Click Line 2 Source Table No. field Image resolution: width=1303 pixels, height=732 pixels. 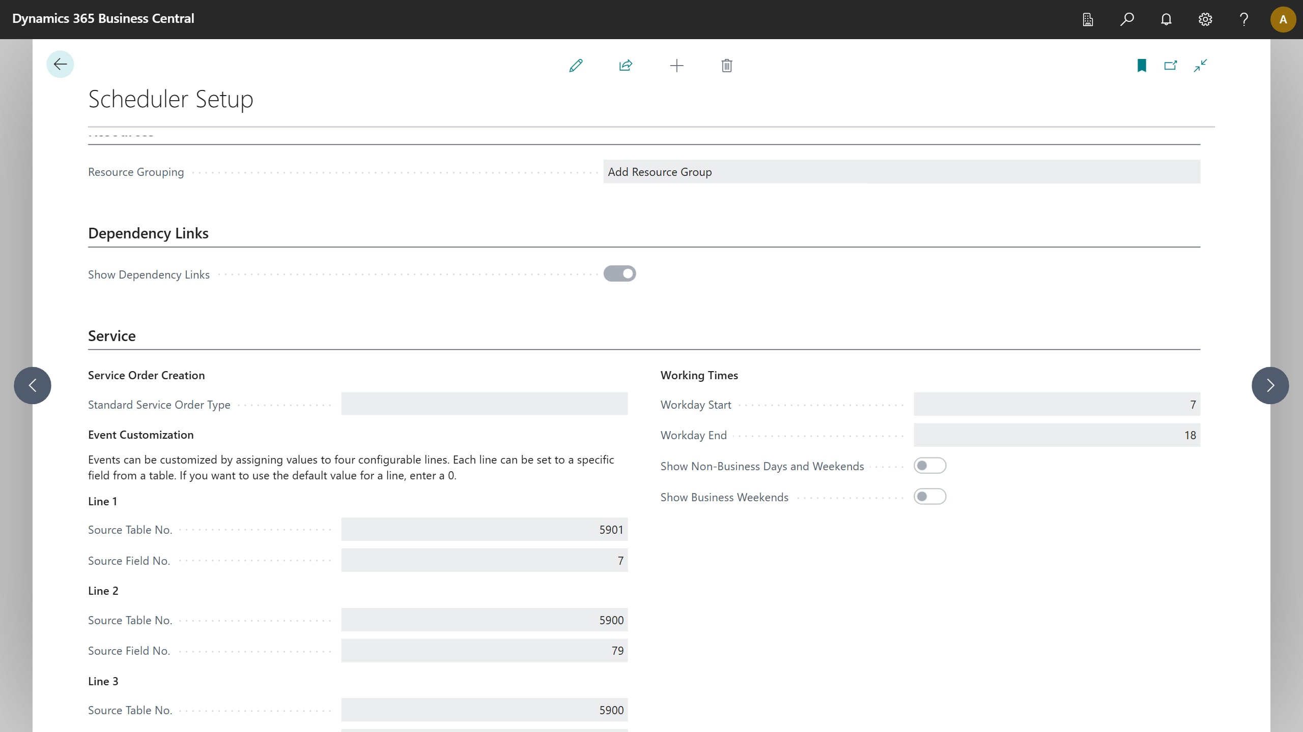pos(484,620)
